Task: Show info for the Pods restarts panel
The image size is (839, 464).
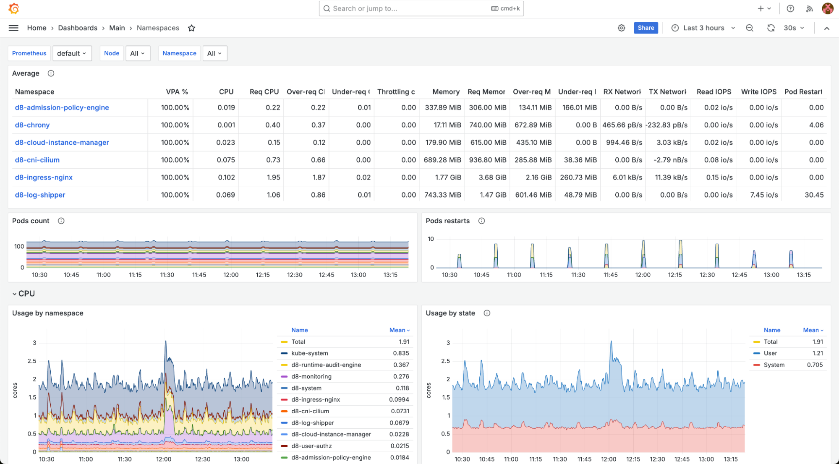Action: point(481,221)
